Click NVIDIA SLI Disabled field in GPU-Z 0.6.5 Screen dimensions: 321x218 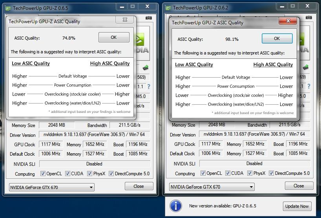94,164
